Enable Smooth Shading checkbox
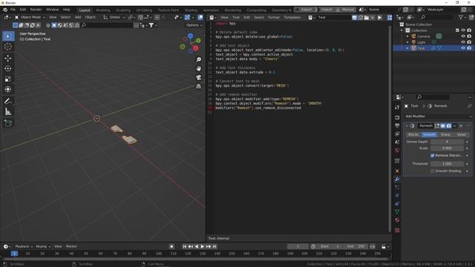475x267 pixels. [432, 171]
